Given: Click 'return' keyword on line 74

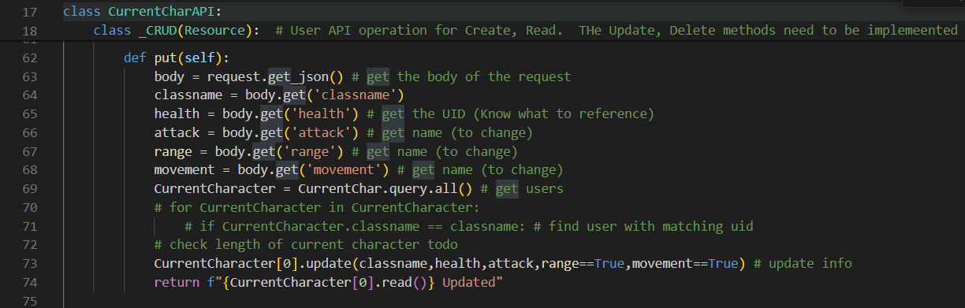Looking at the screenshot, I should 177,282.
